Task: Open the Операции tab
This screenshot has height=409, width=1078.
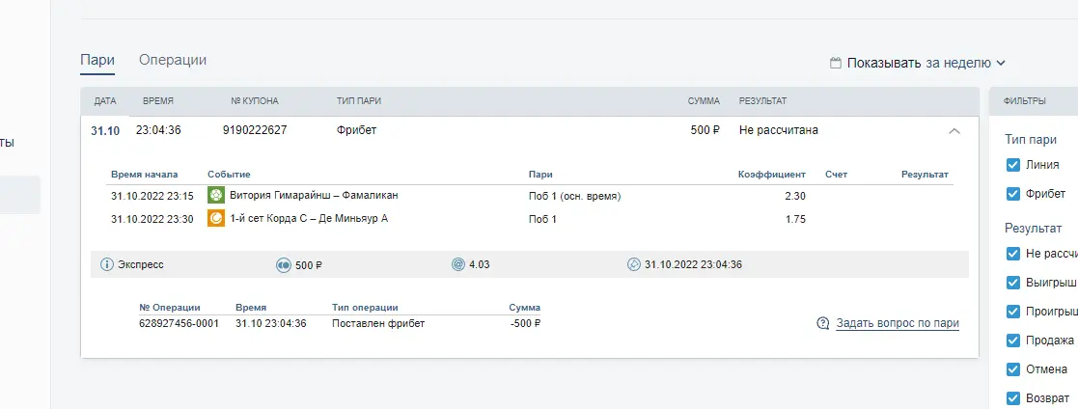Action: (x=173, y=60)
